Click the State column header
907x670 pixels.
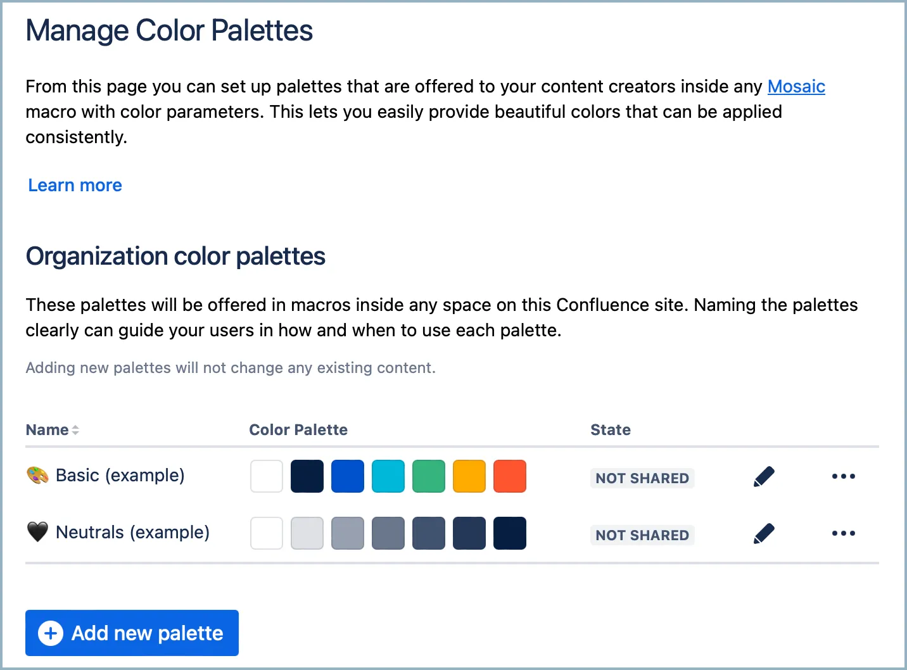click(611, 430)
